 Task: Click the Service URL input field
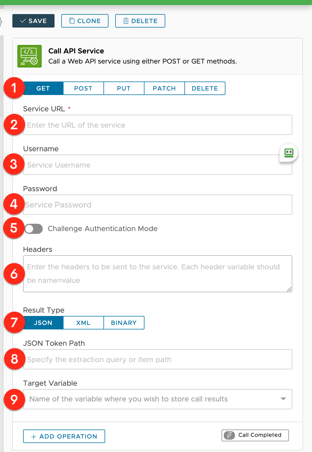pos(158,125)
